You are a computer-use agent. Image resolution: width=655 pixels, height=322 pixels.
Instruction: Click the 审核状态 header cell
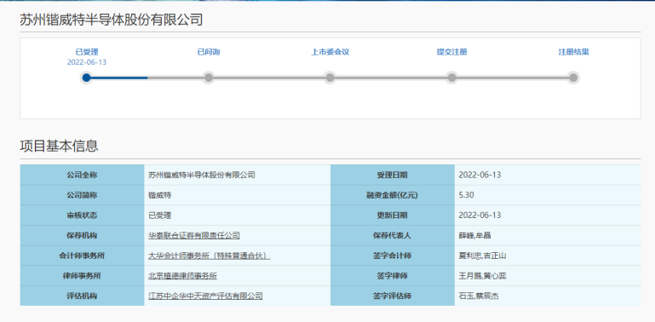82,215
